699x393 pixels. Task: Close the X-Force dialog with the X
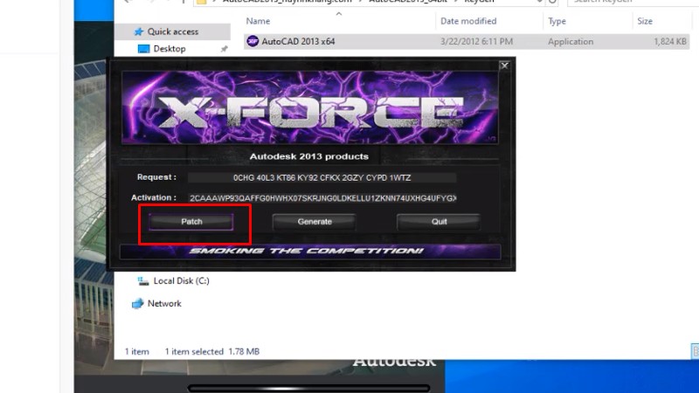click(504, 65)
